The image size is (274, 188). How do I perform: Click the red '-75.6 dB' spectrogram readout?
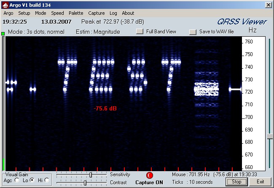click(105, 108)
